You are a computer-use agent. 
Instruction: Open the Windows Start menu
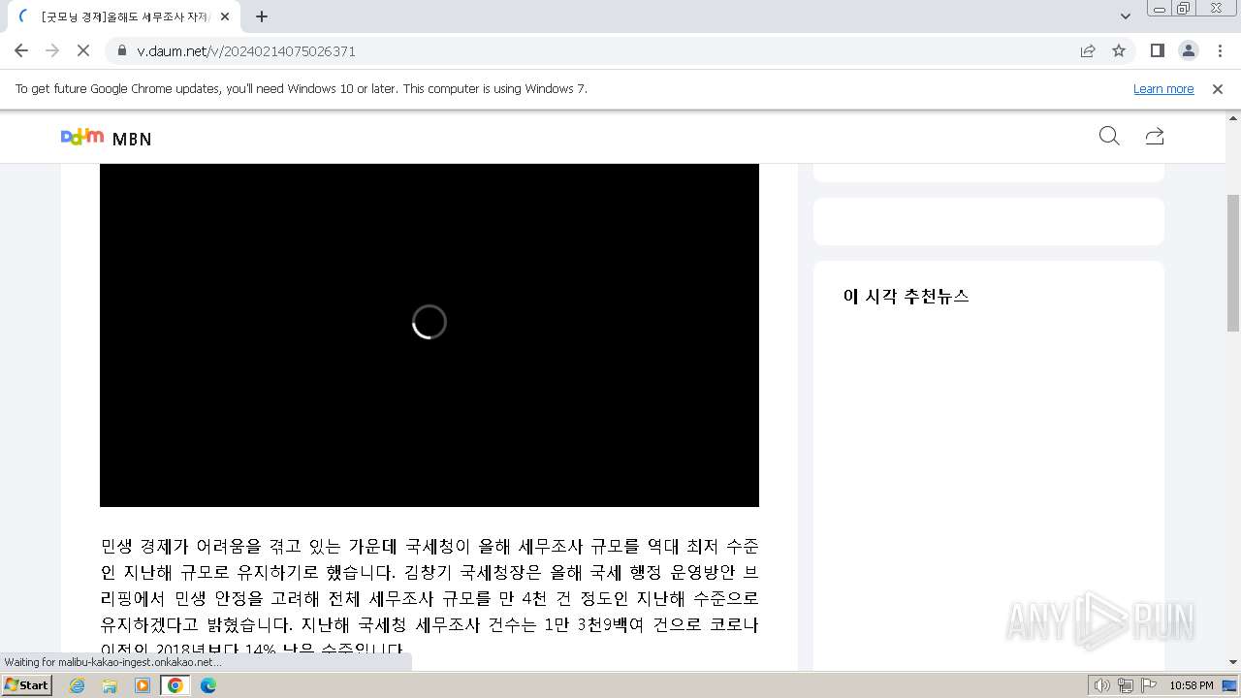[x=27, y=685]
